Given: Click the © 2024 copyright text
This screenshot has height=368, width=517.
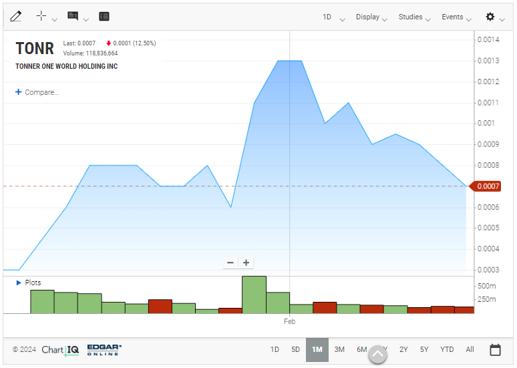Looking at the screenshot, I should point(24,349).
